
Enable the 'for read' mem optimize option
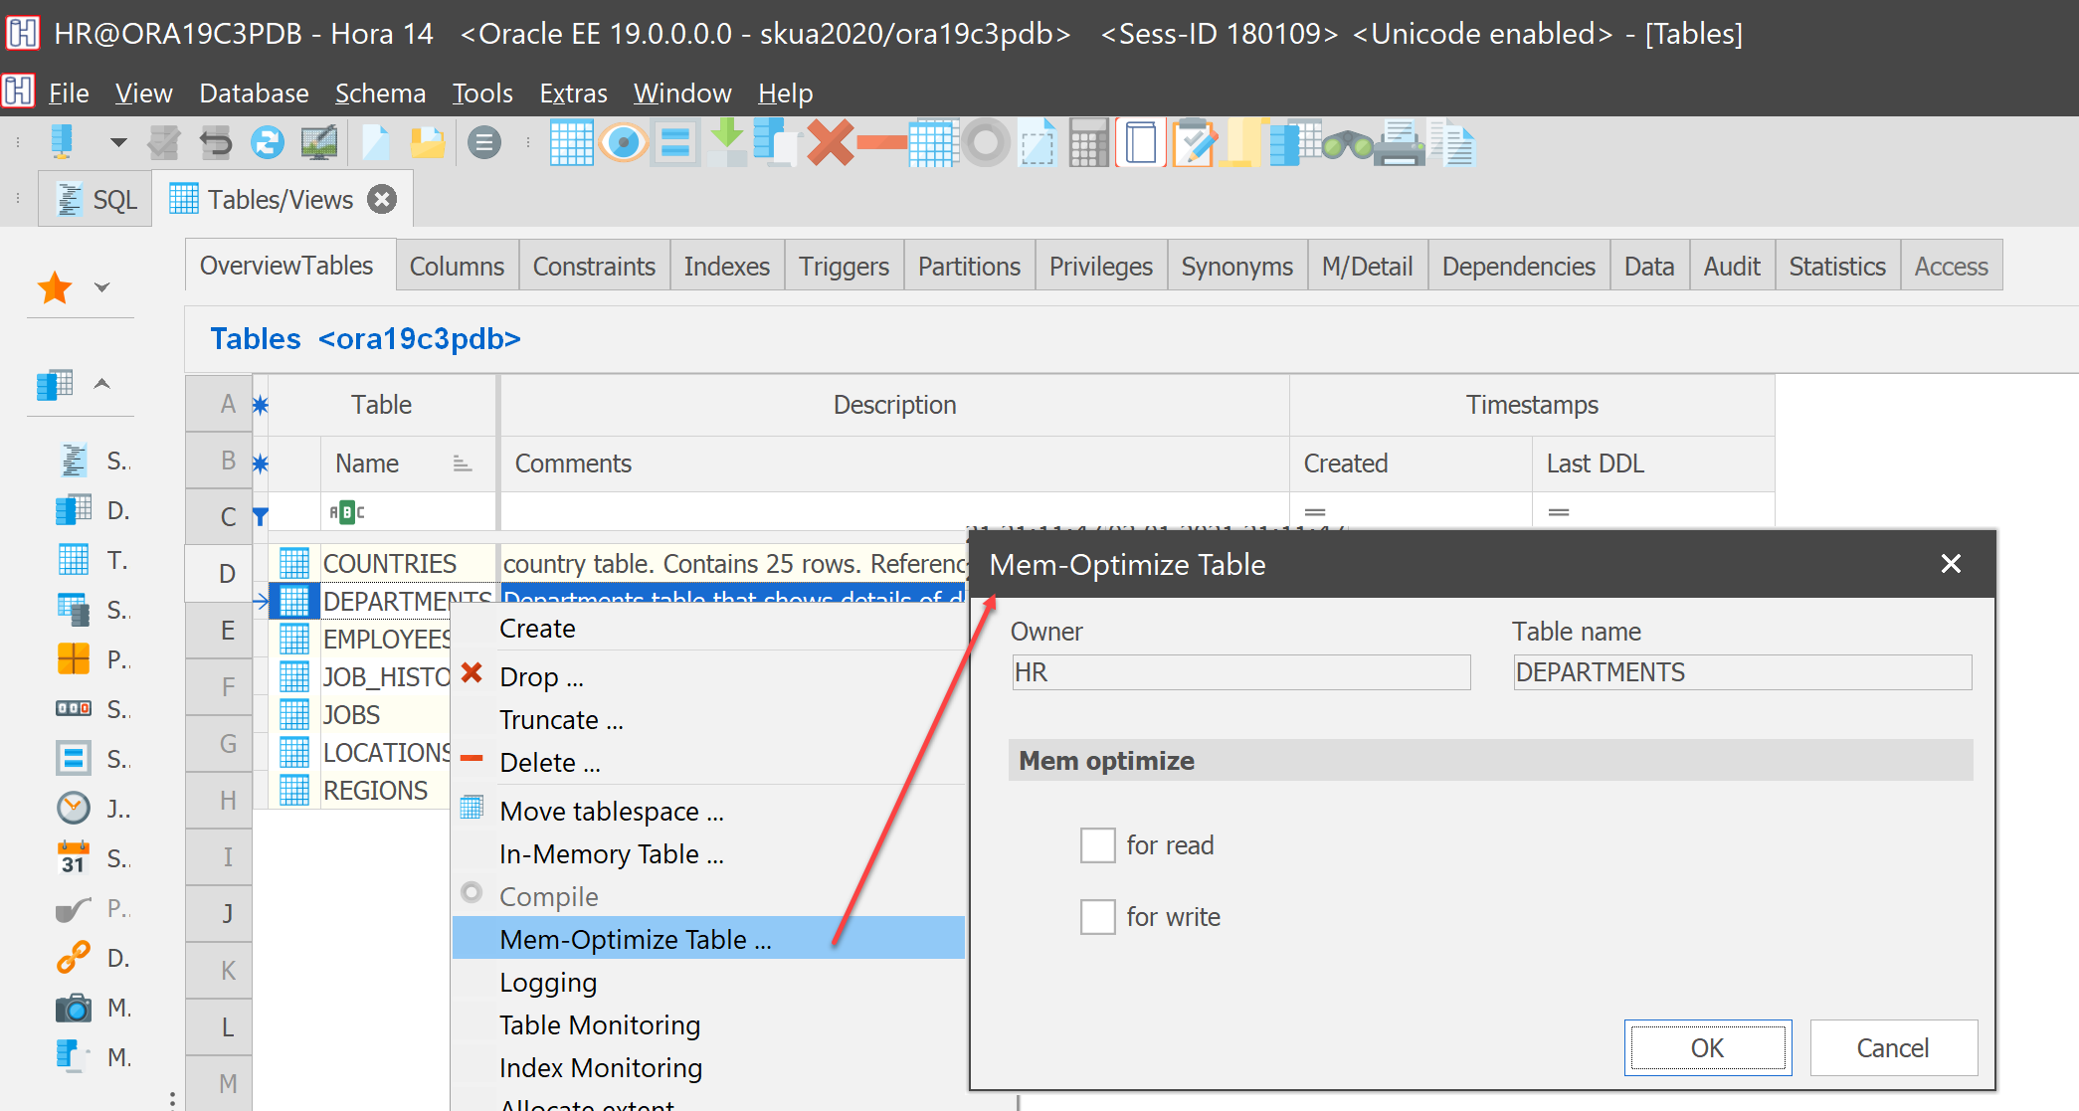coord(1097,844)
